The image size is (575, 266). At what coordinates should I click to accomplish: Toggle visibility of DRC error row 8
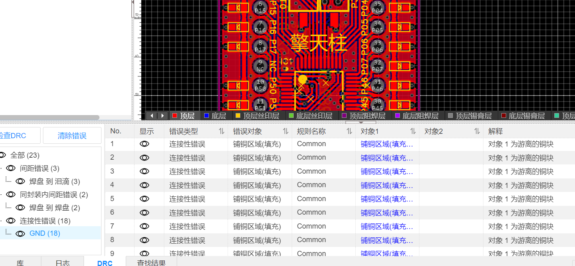click(144, 240)
